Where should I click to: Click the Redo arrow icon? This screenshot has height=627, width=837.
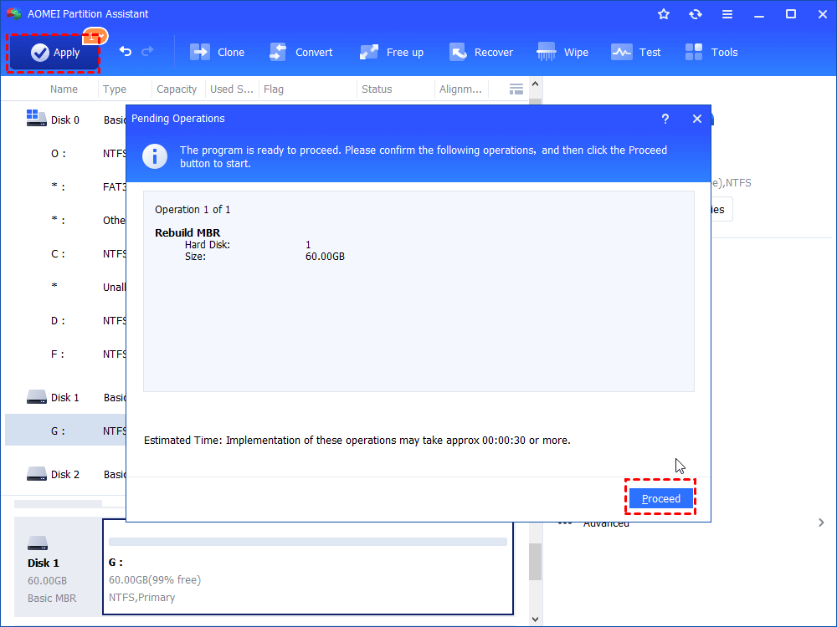pos(147,51)
